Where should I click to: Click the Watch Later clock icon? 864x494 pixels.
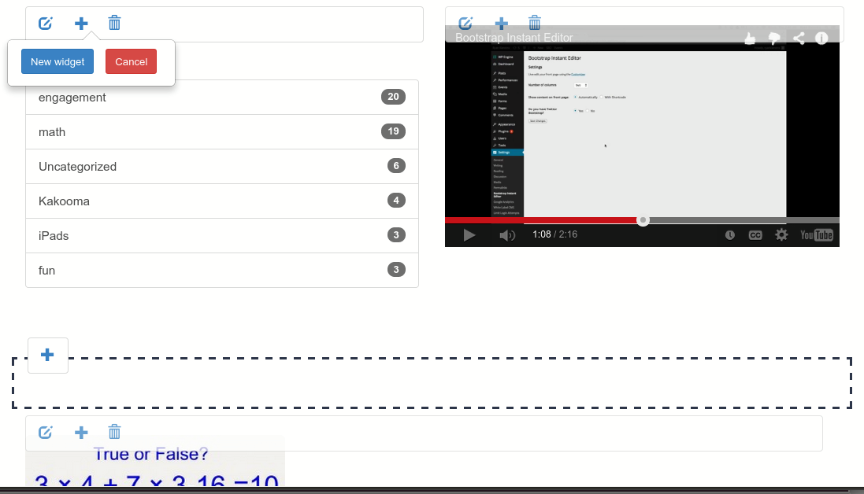coord(729,235)
